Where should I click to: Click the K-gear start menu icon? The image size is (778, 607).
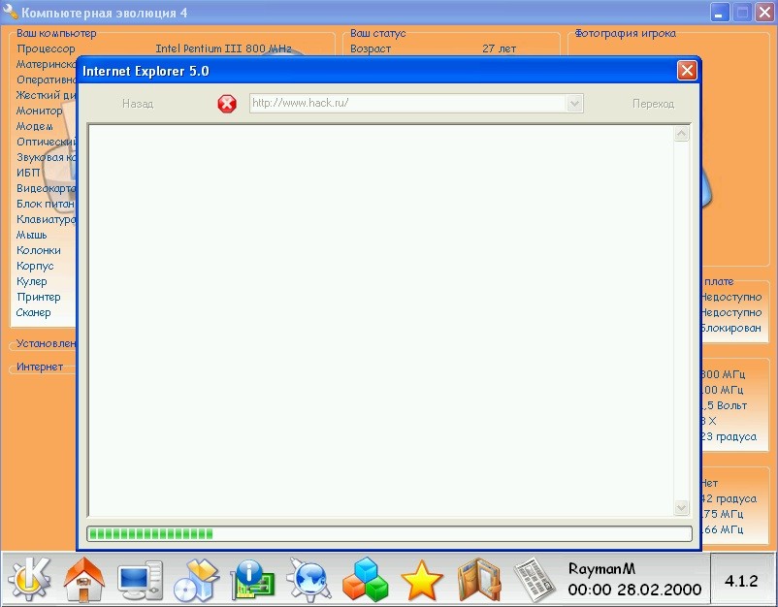point(29,578)
